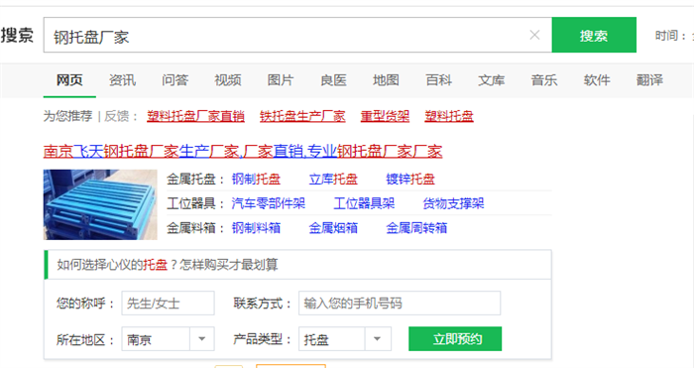Open suggested search 重型货架
The image size is (694, 368).
(385, 116)
